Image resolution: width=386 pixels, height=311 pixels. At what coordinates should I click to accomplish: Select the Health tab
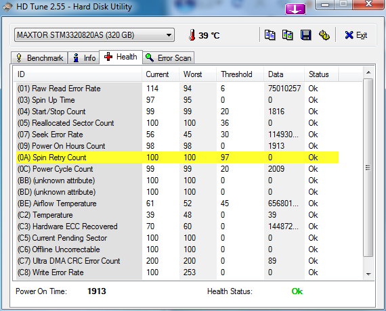tap(121, 57)
